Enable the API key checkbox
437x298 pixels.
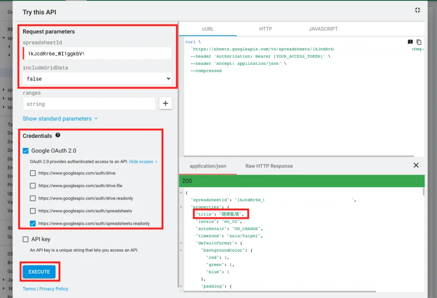26,239
